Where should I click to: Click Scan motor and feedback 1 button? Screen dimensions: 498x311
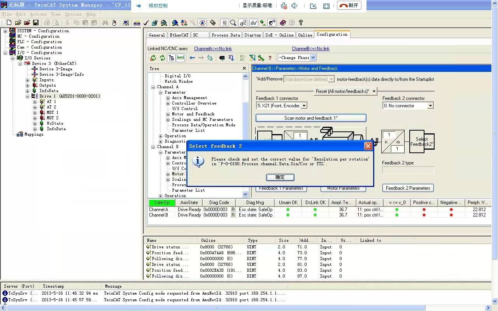tap(311, 118)
